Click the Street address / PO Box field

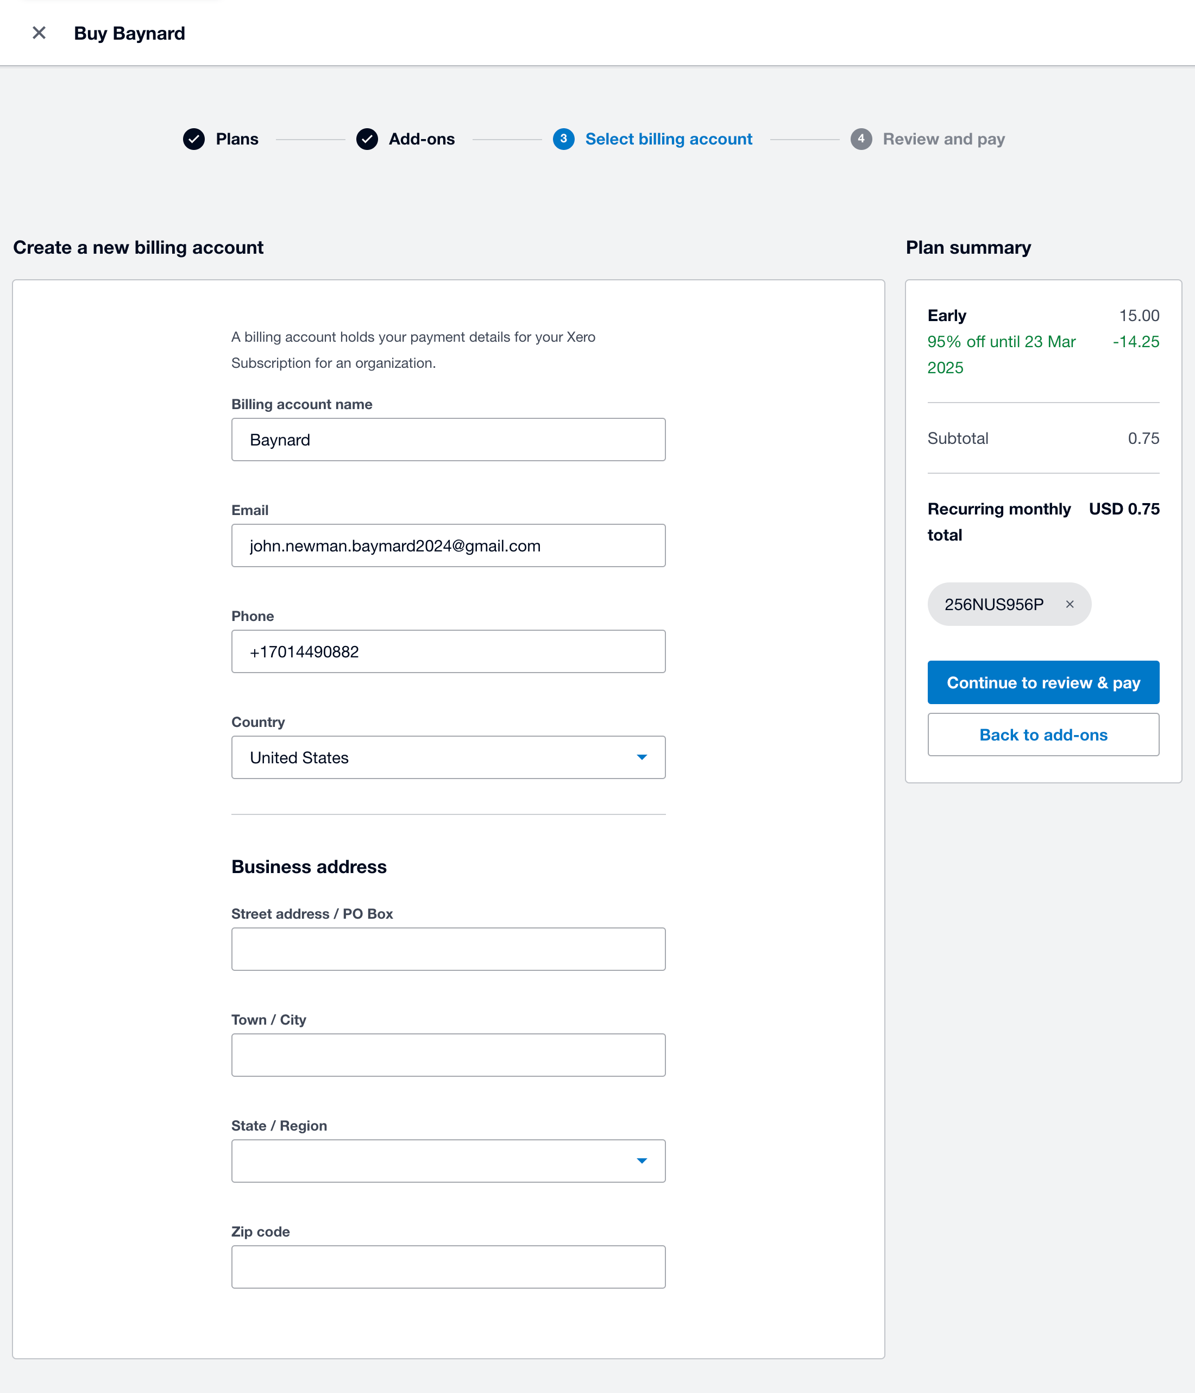[x=448, y=949]
